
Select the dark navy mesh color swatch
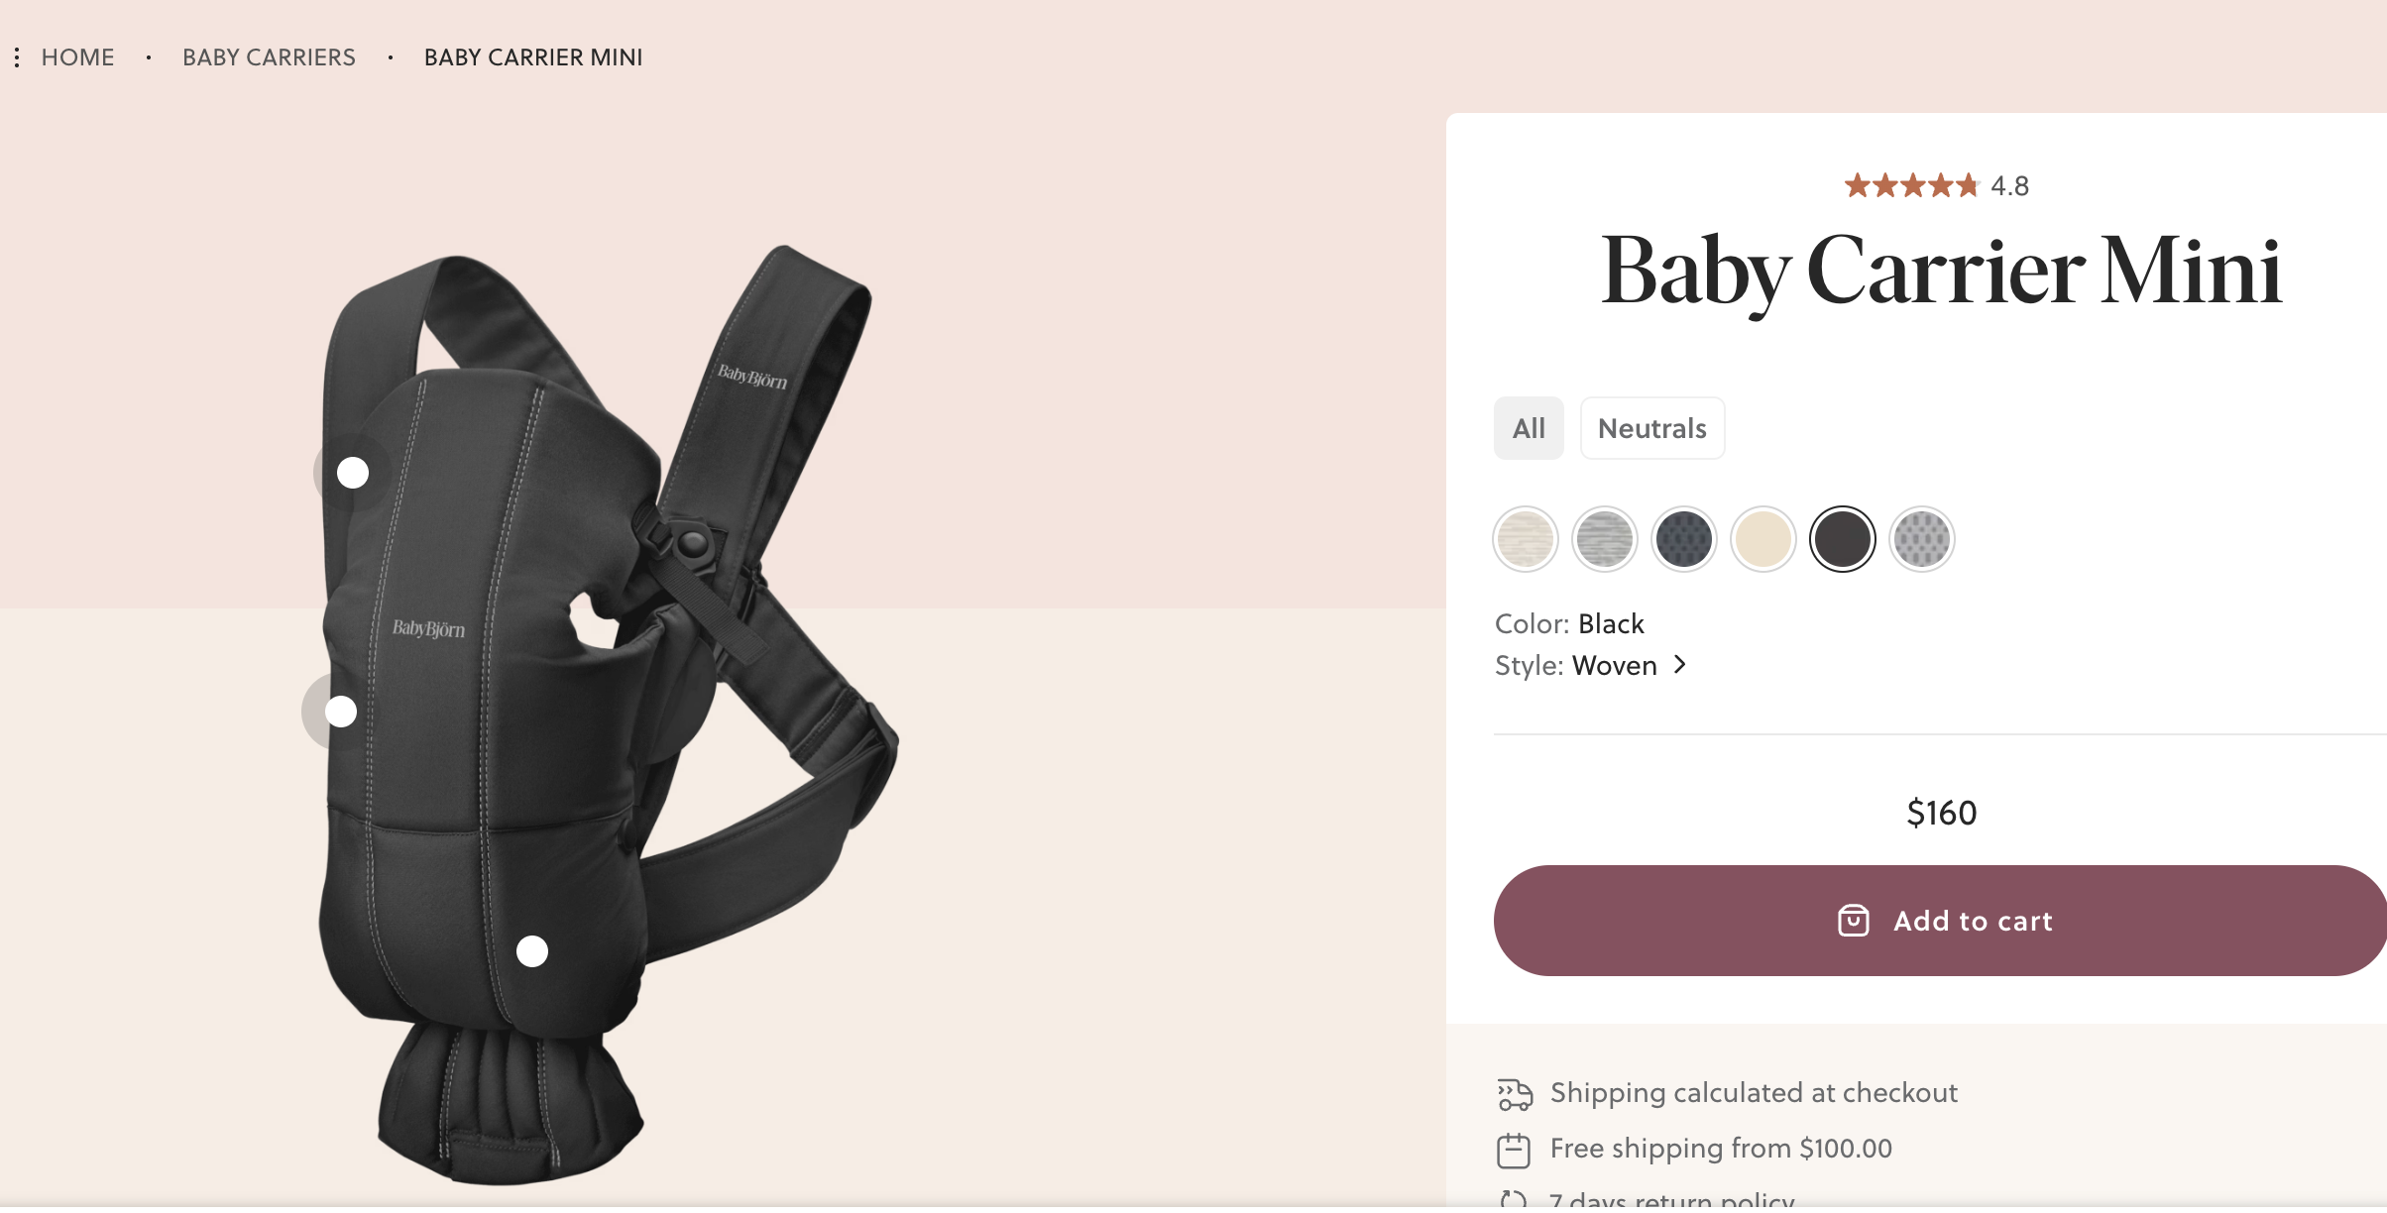click(1684, 539)
